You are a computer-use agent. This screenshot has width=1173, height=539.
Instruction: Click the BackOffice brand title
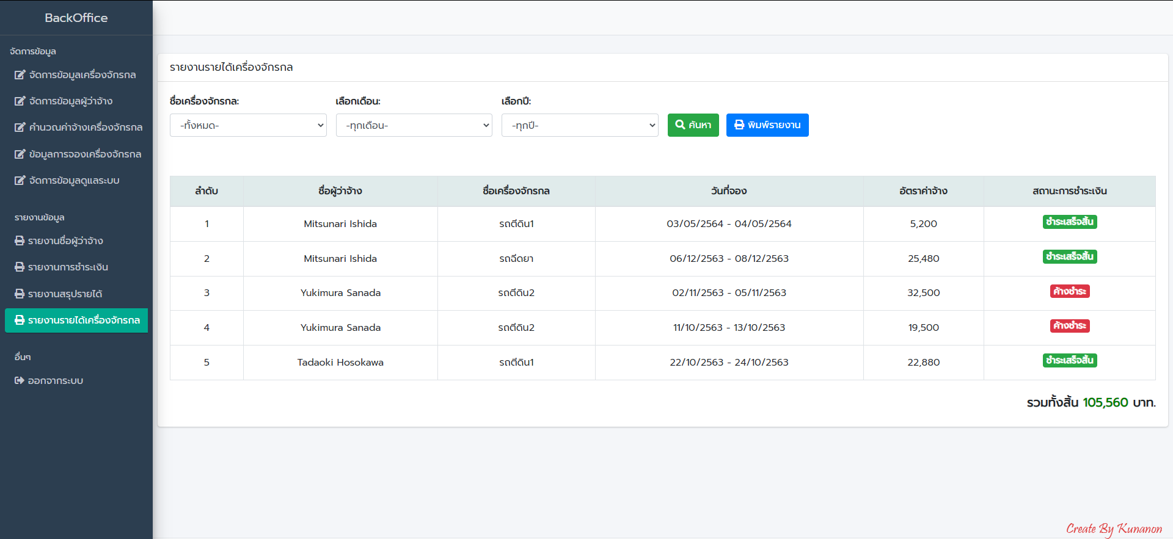pyautogui.click(x=76, y=18)
